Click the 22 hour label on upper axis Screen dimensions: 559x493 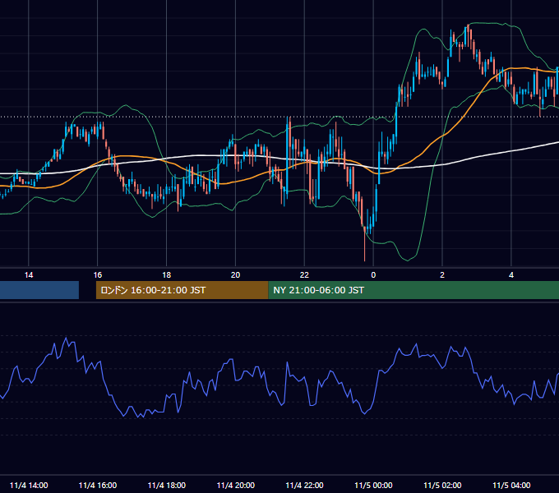click(304, 275)
